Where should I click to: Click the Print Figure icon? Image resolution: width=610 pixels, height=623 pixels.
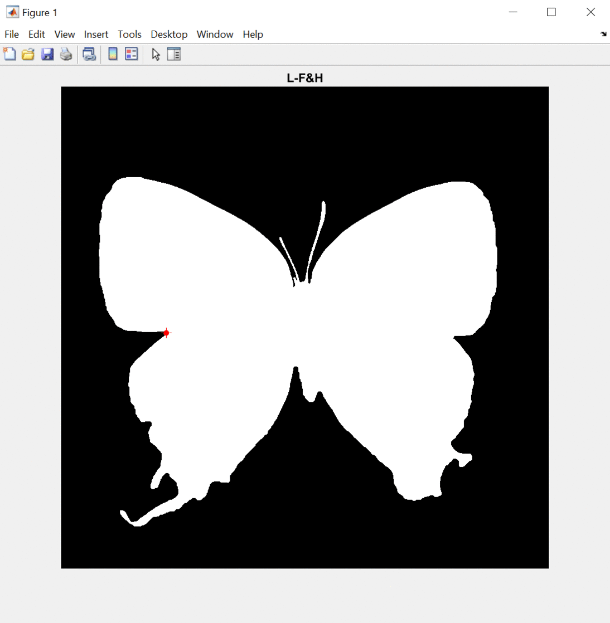(x=66, y=53)
